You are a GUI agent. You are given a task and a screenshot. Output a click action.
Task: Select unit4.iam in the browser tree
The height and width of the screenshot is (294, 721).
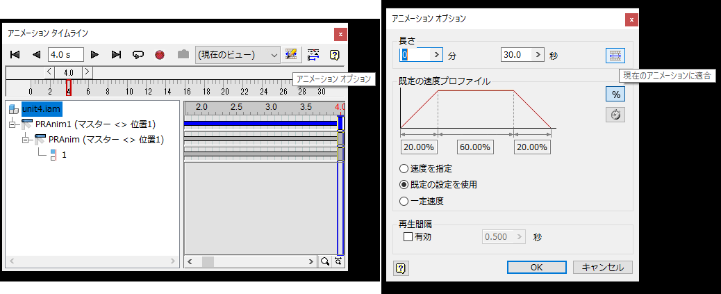click(42, 109)
